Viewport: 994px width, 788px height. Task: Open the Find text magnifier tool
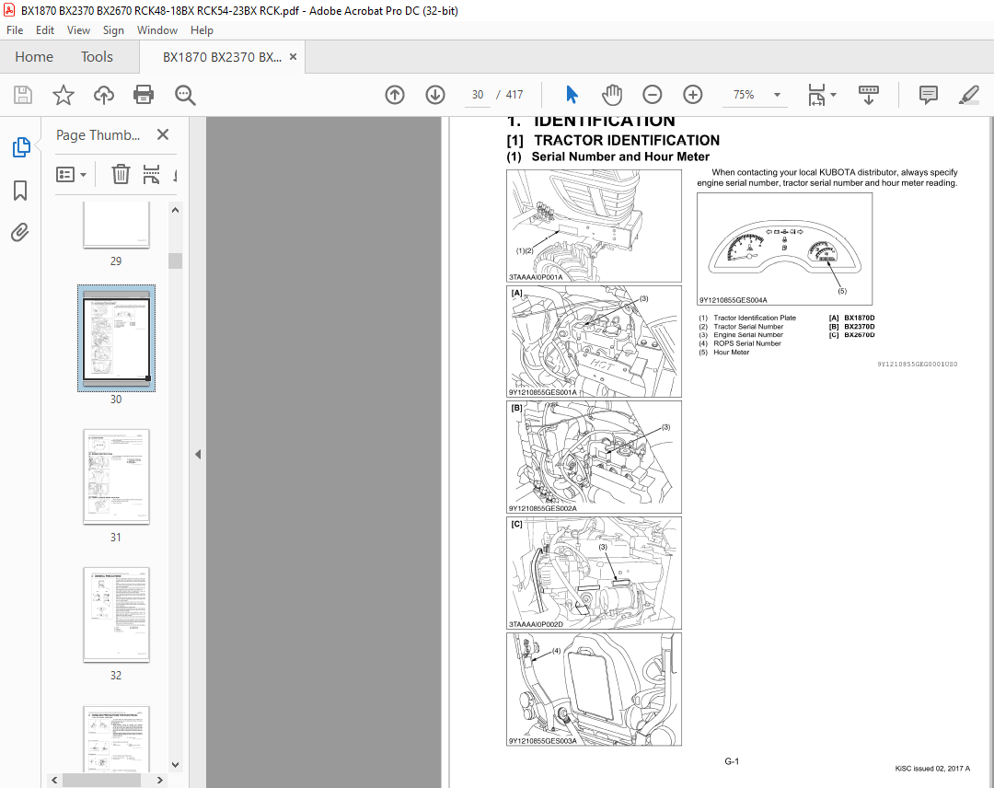click(x=185, y=95)
